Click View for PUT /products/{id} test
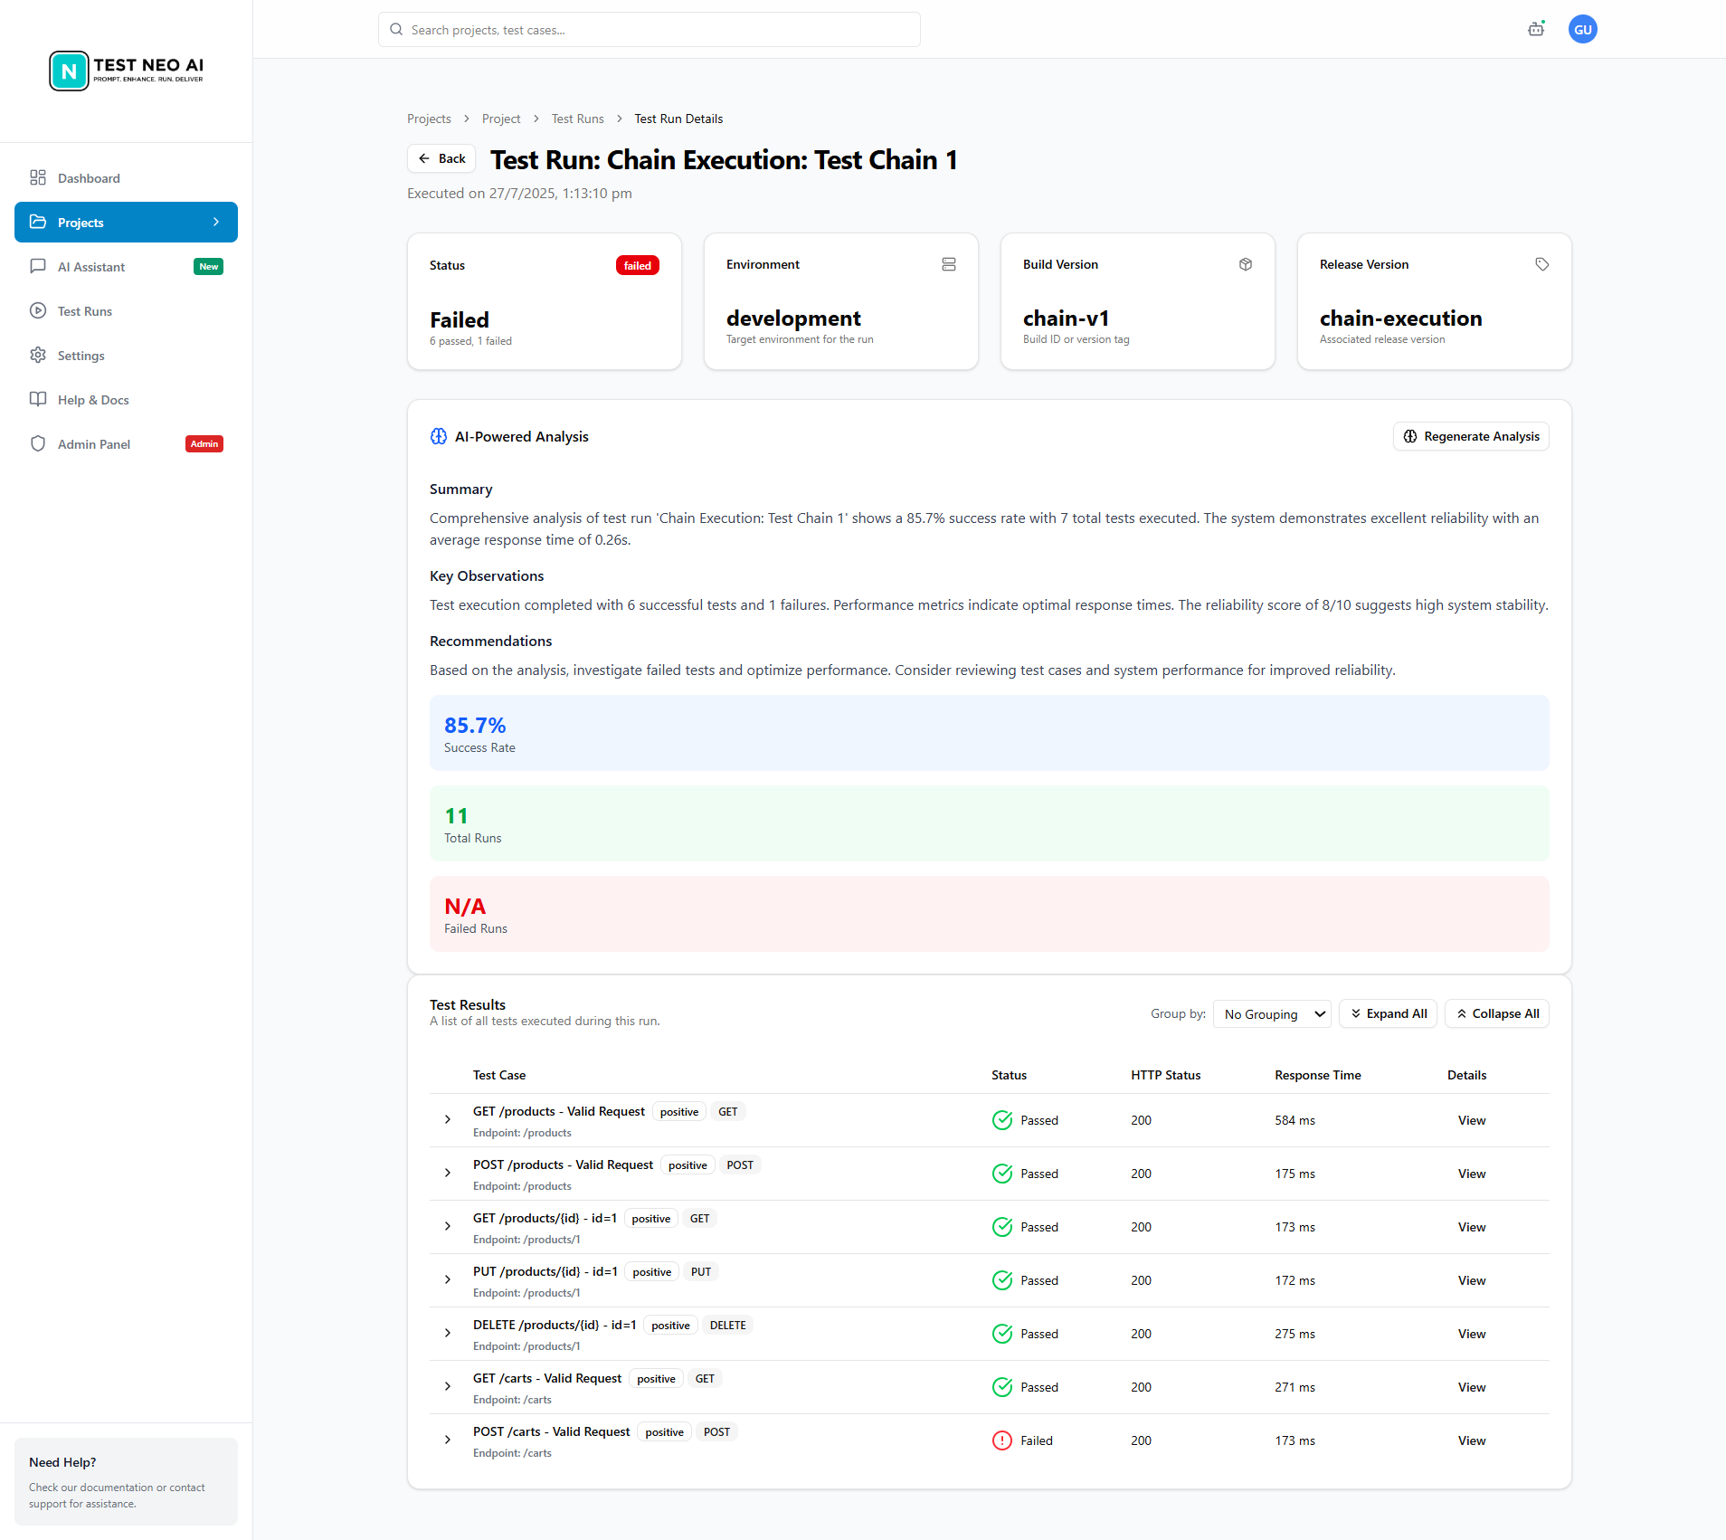 1471,1280
